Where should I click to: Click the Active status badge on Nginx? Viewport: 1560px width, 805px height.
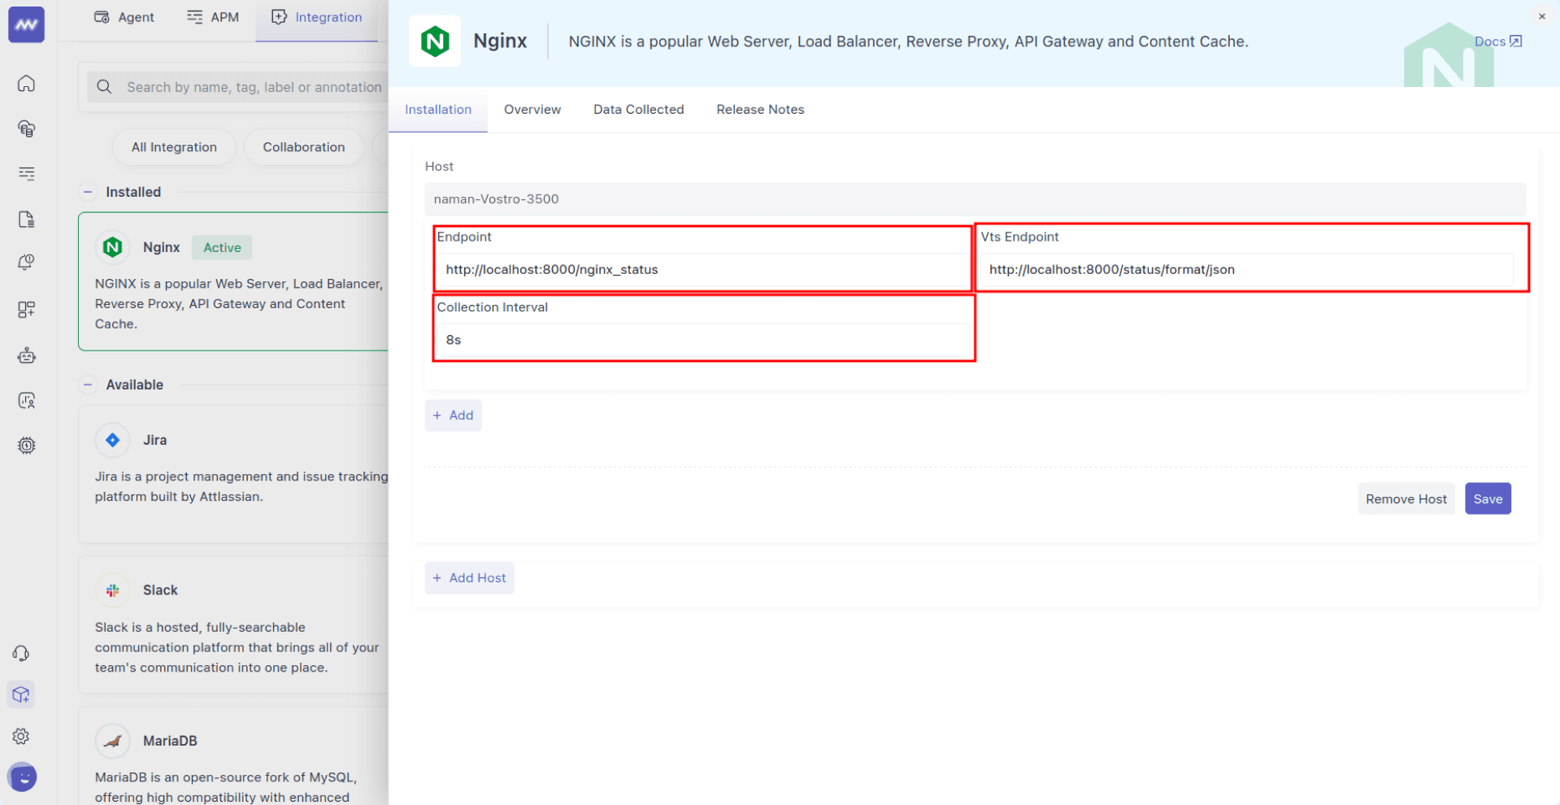222,248
